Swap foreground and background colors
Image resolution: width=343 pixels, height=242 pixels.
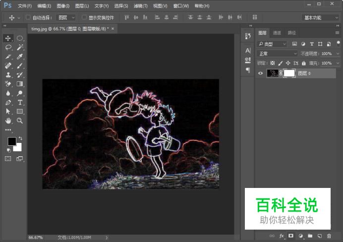click(20, 138)
